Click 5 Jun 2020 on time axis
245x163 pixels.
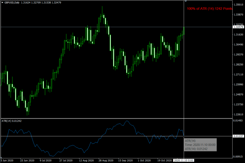[x=7, y=160]
